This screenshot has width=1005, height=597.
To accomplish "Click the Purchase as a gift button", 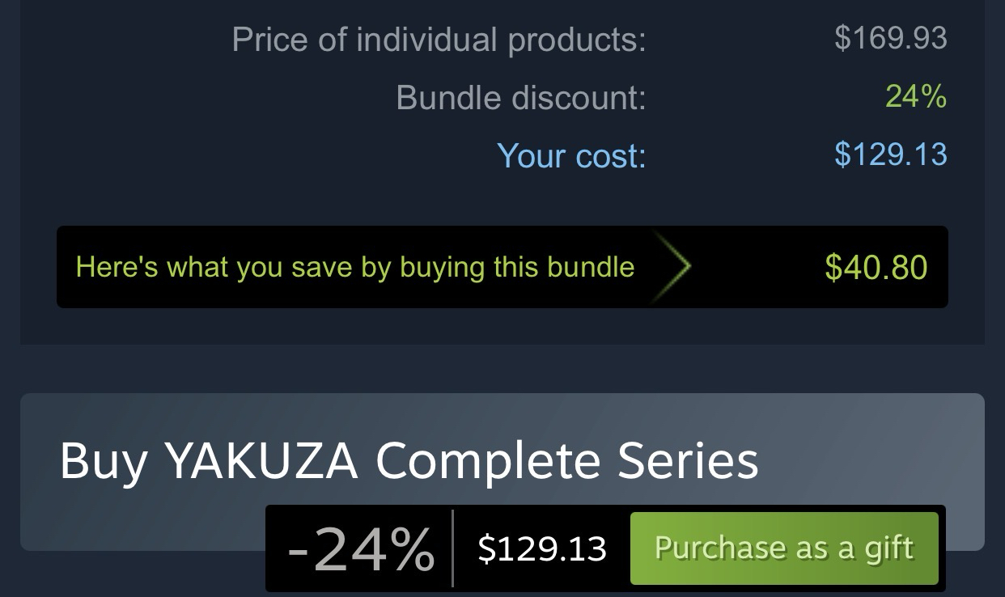I will coord(783,548).
